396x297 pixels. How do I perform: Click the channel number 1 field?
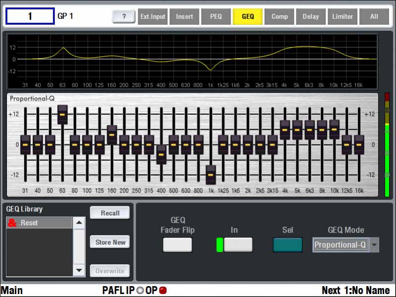click(x=30, y=16)
